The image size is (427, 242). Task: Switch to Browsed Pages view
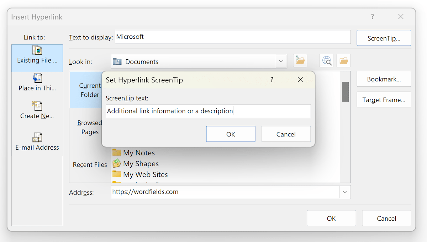click(x=90, y=127)
